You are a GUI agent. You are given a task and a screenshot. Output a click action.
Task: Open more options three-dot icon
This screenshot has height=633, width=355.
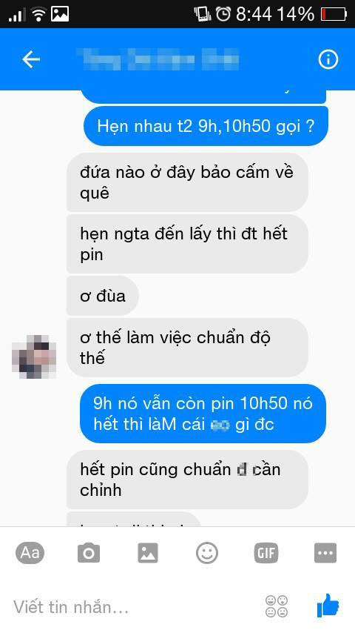[325, 553]
